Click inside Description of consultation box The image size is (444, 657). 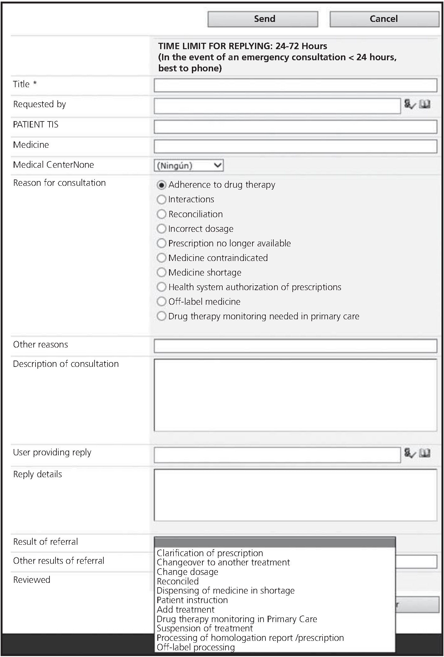[295, 395]
